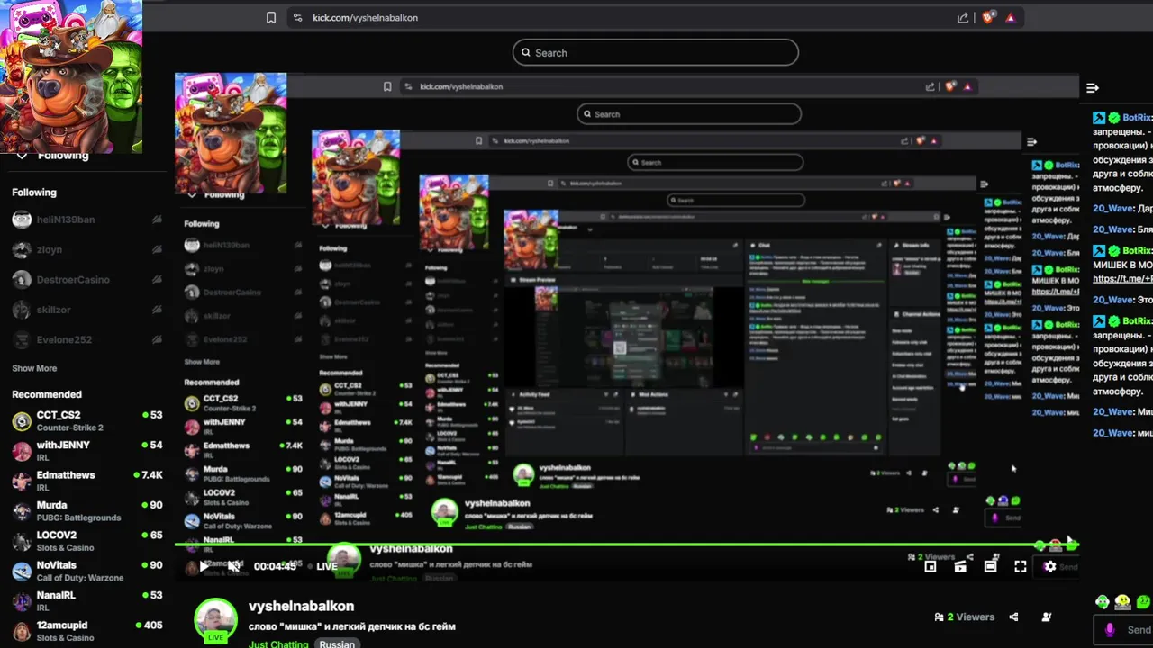Click NoVitals channel avatar

22,571
